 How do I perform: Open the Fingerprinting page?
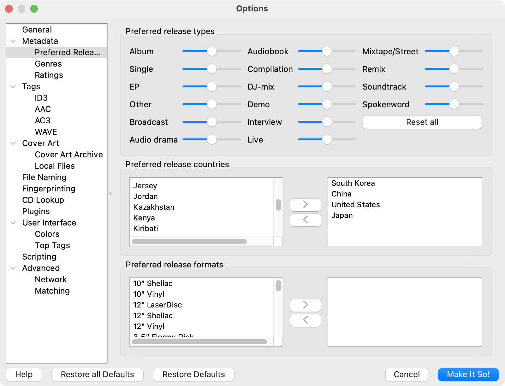click(49, 189)
